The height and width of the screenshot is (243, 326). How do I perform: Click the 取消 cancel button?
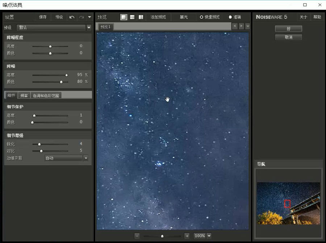coord(288,37)
